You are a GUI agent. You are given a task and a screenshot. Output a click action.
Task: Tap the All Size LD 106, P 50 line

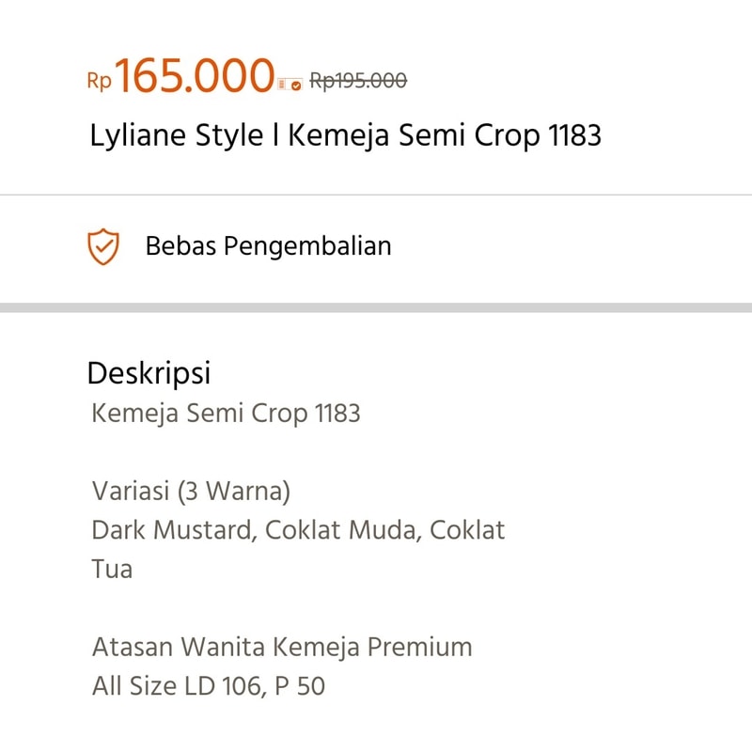point(209,686)
